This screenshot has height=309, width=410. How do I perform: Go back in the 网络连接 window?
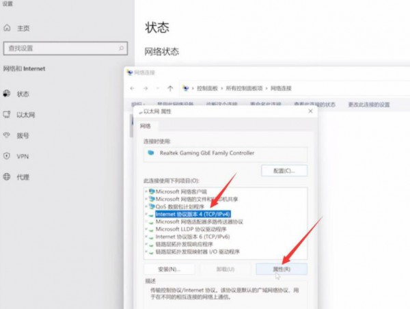pyautogui.click(x=132, y=88)
